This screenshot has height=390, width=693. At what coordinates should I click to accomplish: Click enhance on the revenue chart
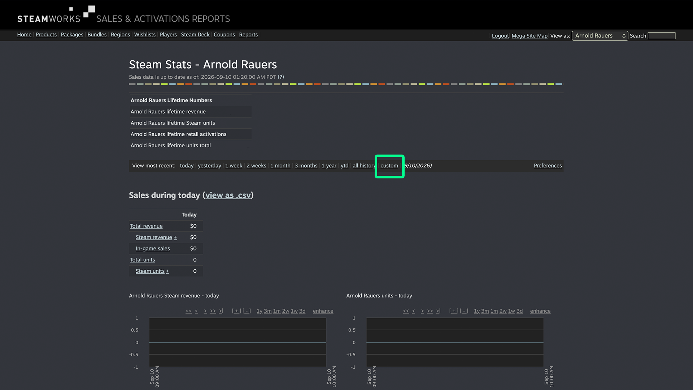323,311
